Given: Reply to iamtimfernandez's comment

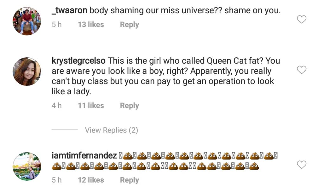Looking at the screenshot, I should (x=129, y=180).
